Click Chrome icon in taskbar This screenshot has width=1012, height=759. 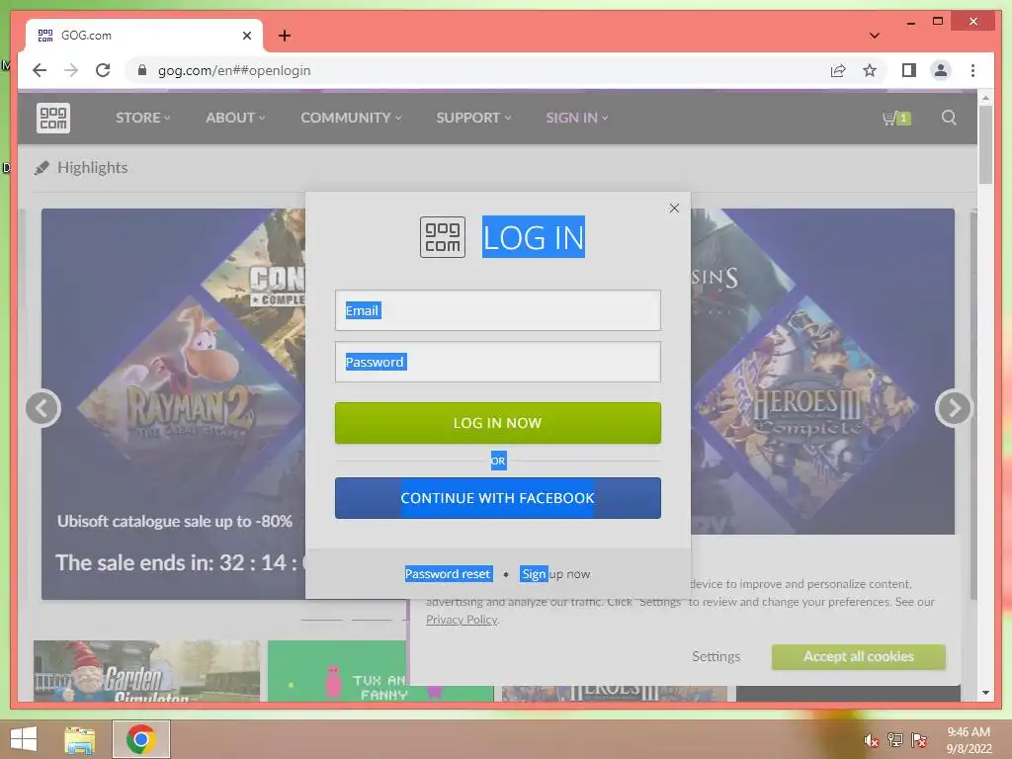[140, 739]
